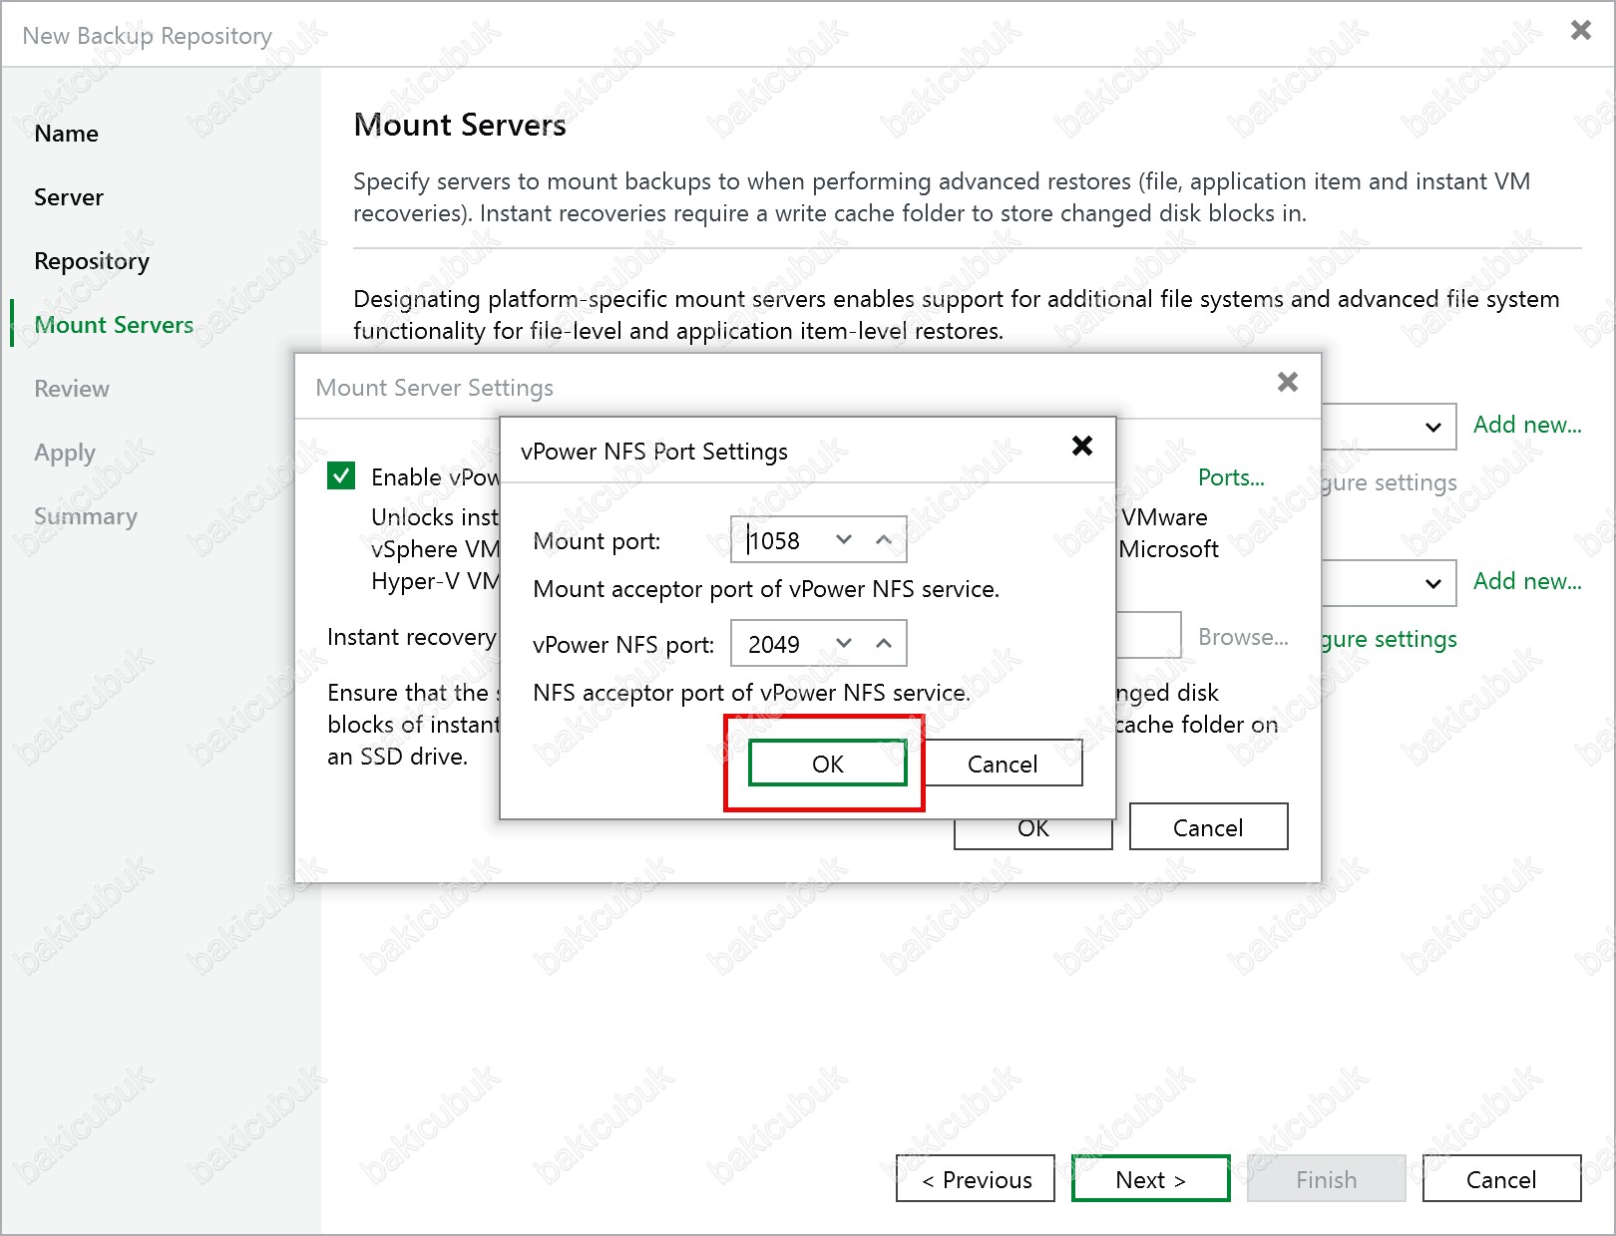Viewport: 1616px width, 1236px height.
Task: Close the vPower NFS Port Settings dialog
Action: [1081, 446]
